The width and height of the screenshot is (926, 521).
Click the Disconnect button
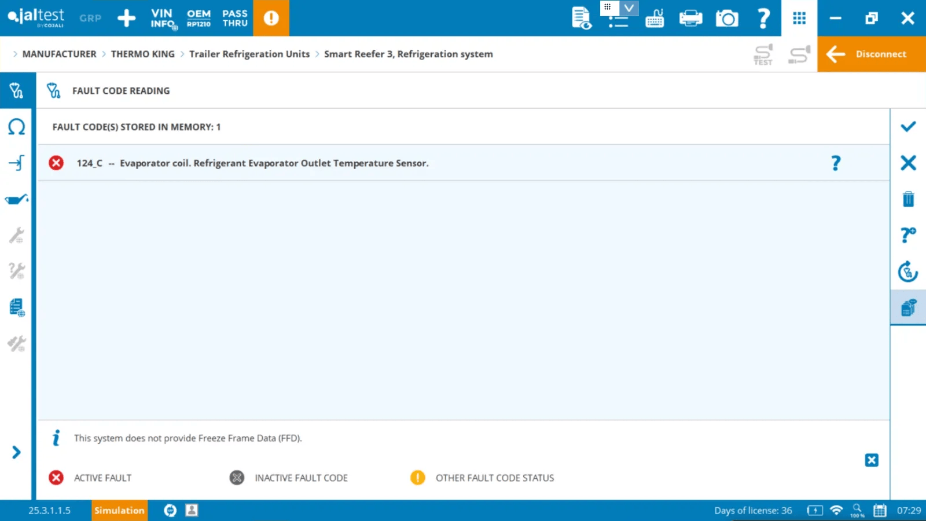pyautogui.click(x=872, y=54)
